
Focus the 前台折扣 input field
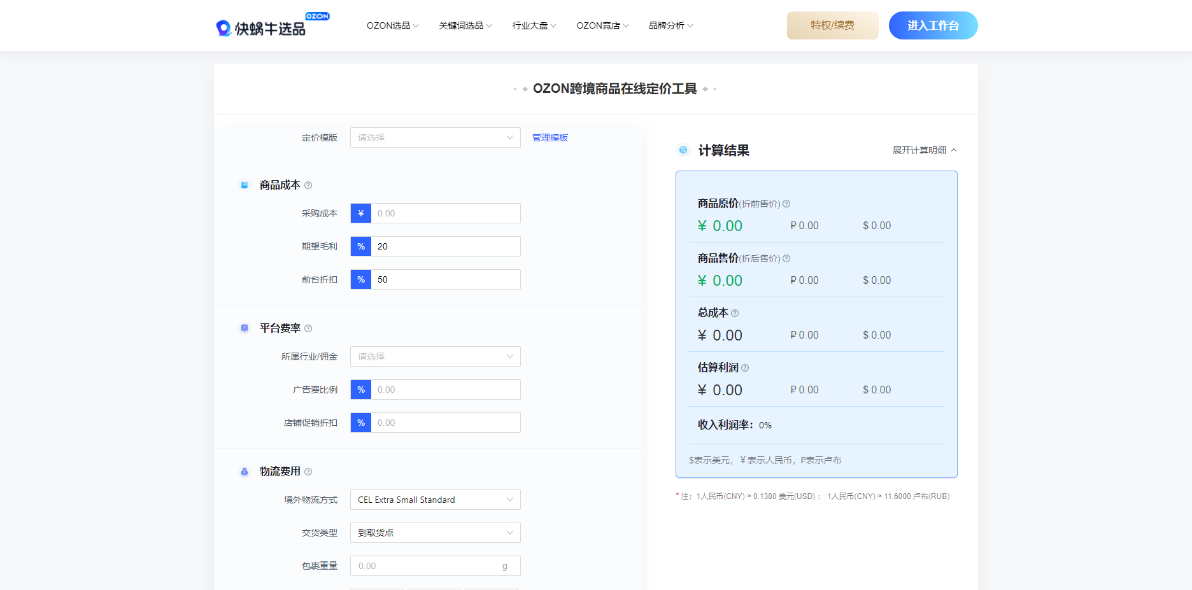pyautogui.click(x=446, y=279)
